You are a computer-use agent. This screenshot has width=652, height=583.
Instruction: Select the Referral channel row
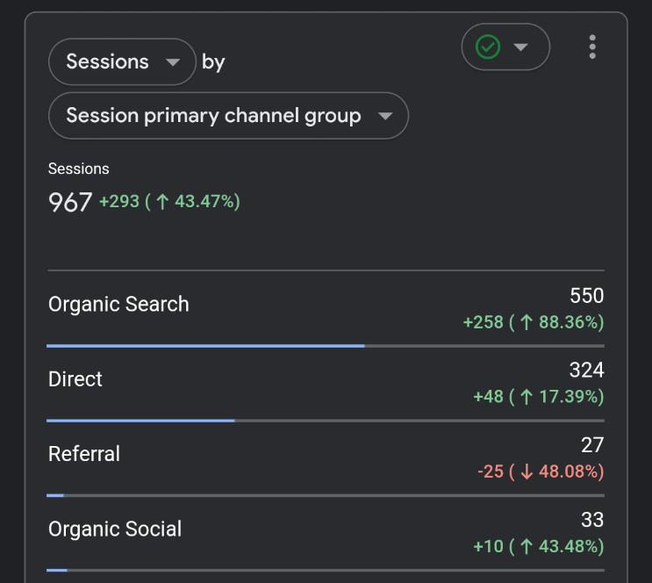[x=326, y=458]
